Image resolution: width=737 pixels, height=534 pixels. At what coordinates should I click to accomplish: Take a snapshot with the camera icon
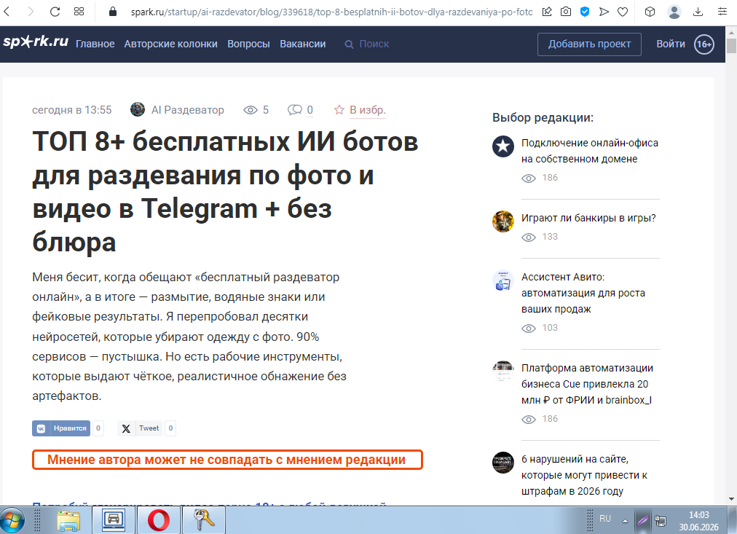pos(566,12)
